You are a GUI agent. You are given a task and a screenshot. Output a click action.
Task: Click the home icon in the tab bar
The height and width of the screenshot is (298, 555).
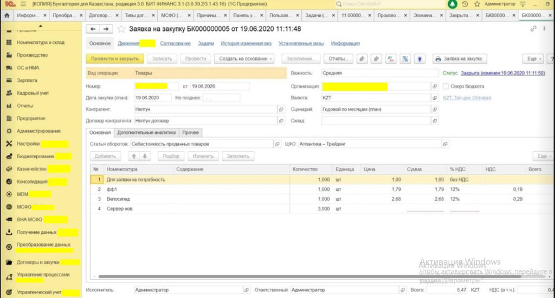pos(7,16)
